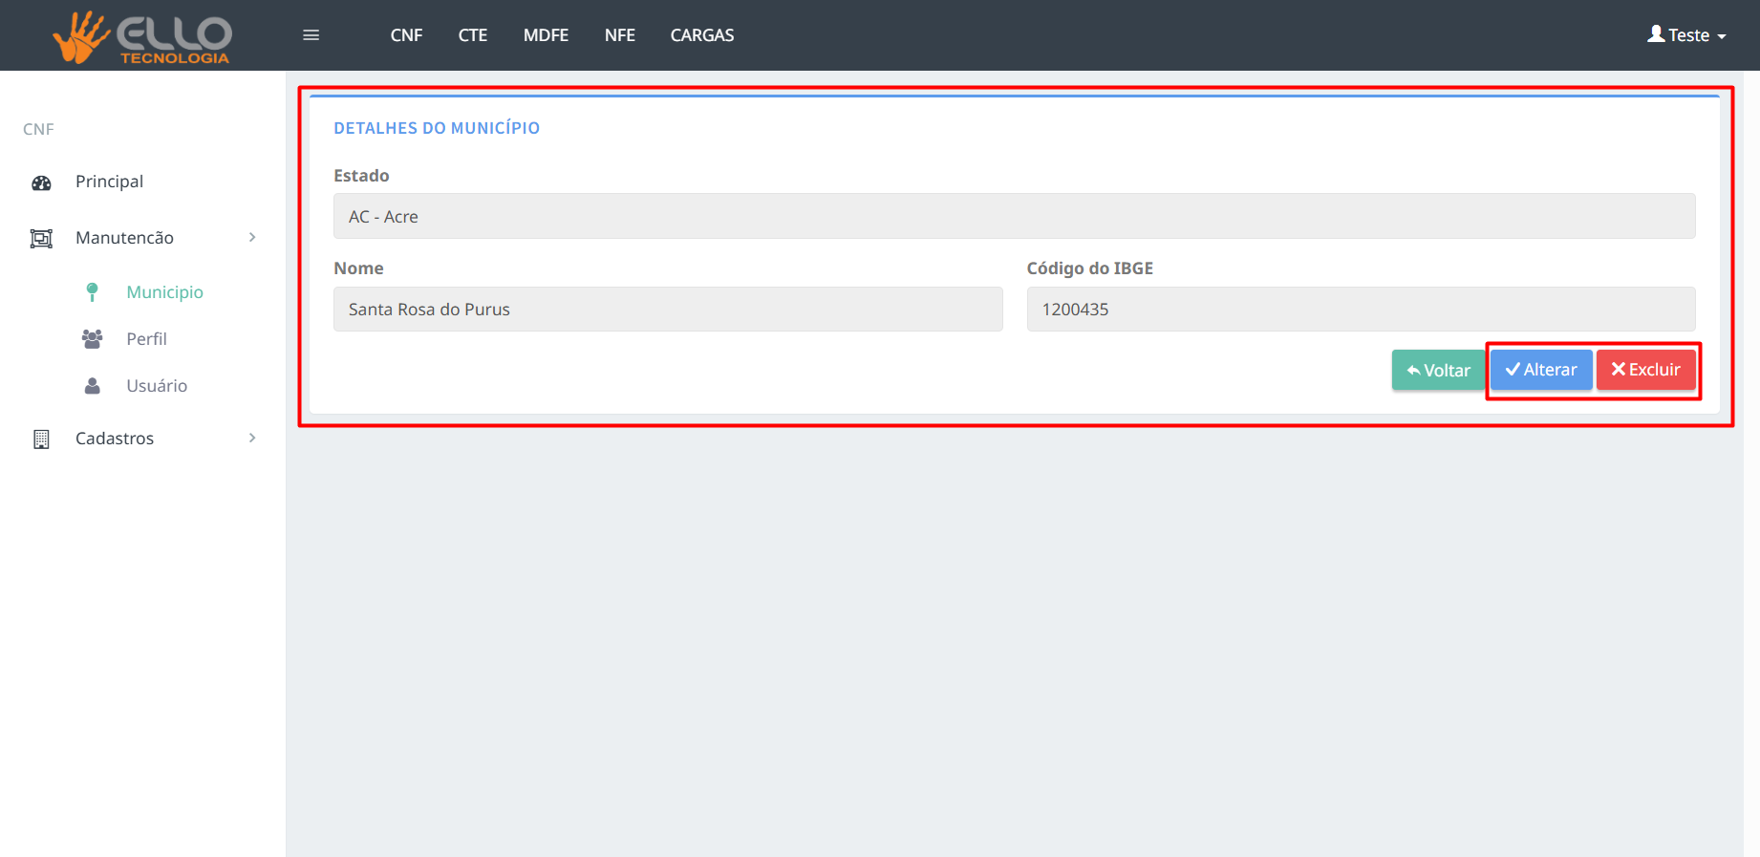
Task: Click the Municipio pin icon
Action: click(x=92, y=292)
